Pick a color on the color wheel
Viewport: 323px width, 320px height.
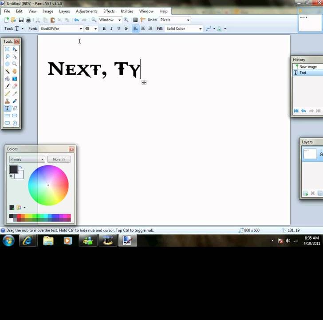click(48, 185)
